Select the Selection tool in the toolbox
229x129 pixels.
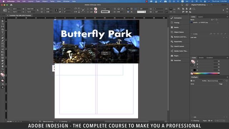click(x=3, y=18)
